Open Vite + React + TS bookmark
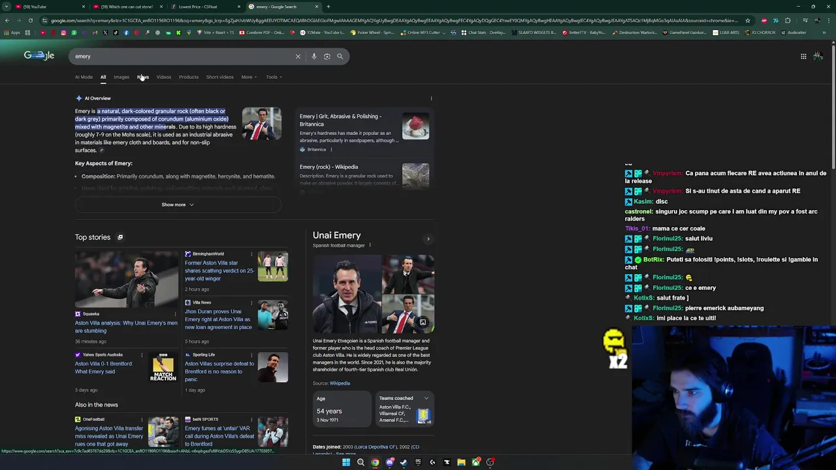The height and width of the screenshot is (470, 836). [216, 33]
